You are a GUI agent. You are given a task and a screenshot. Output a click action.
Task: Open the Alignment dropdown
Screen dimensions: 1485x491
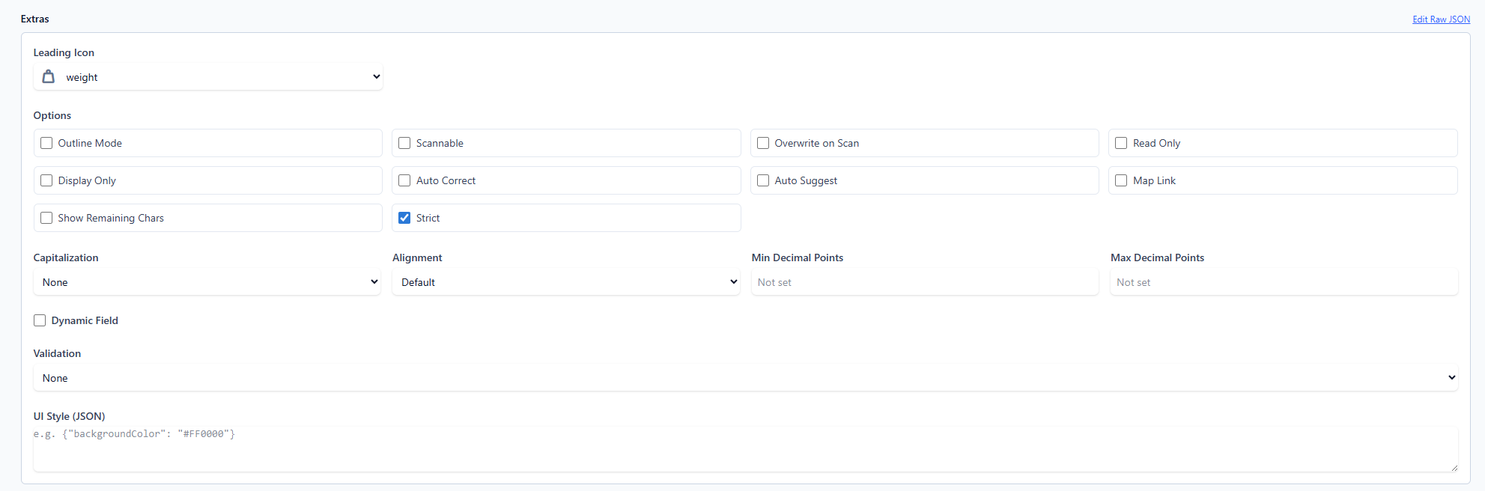(566, 282)
